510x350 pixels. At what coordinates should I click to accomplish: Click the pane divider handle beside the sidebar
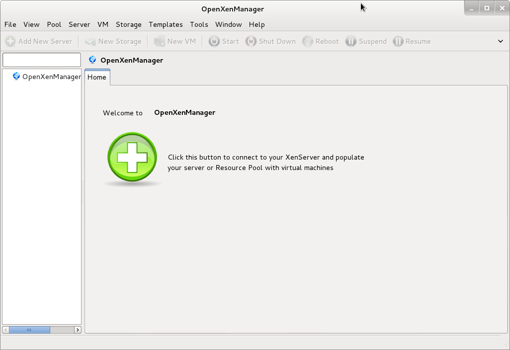[x=83, y=192]
